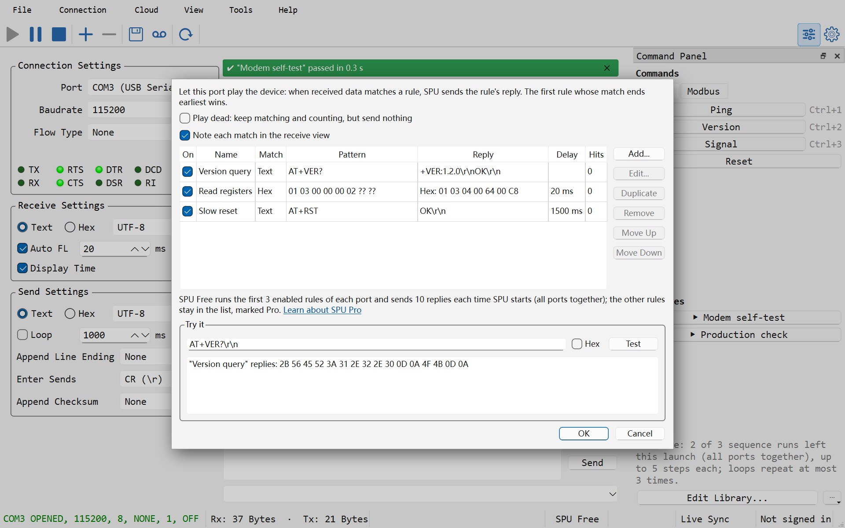The height and width of the screenshot is (528, 845).
Task: Click the refresh circular arrow icon
Action: (186, 34)
